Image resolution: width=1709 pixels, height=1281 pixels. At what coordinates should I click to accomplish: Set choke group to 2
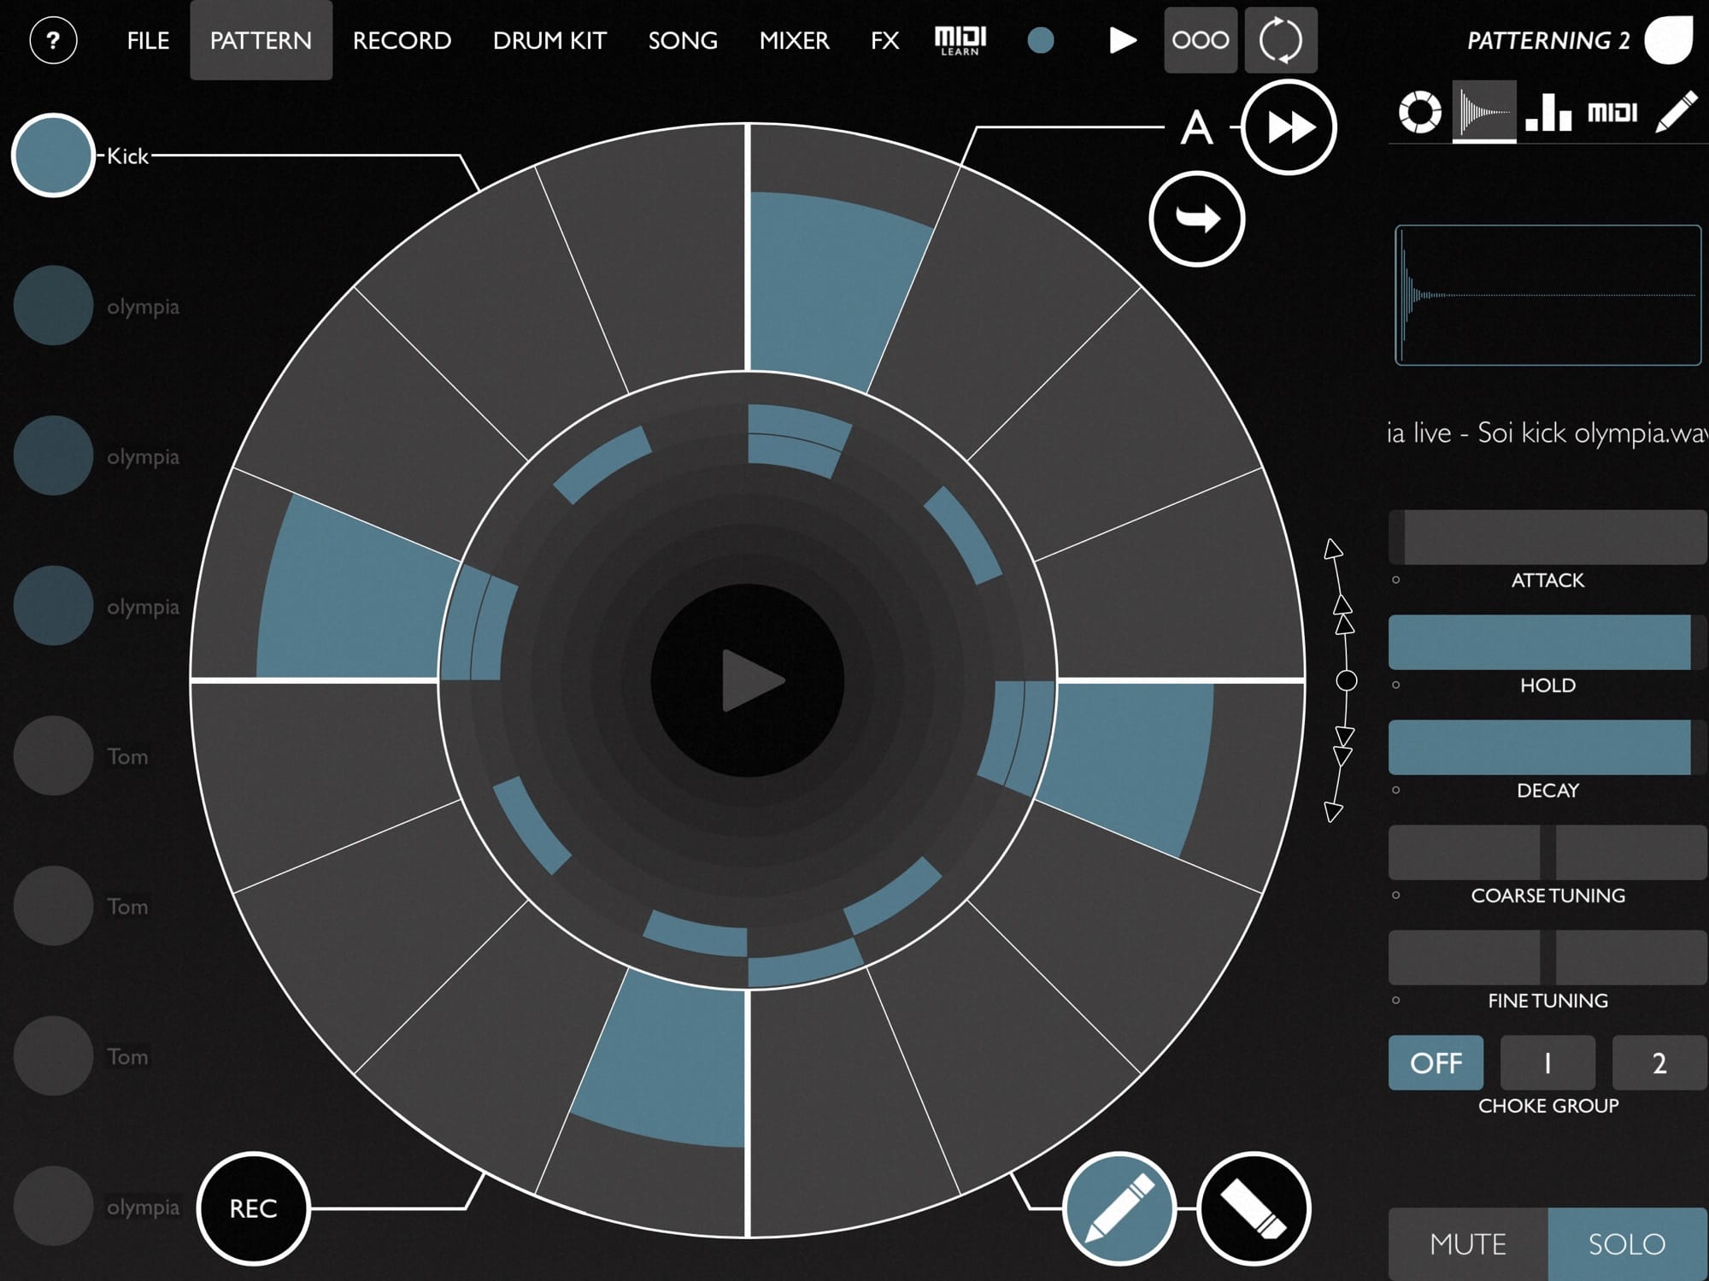pos(1659,1063)
